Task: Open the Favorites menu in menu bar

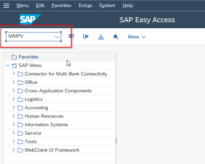Action: click(61, 6)
